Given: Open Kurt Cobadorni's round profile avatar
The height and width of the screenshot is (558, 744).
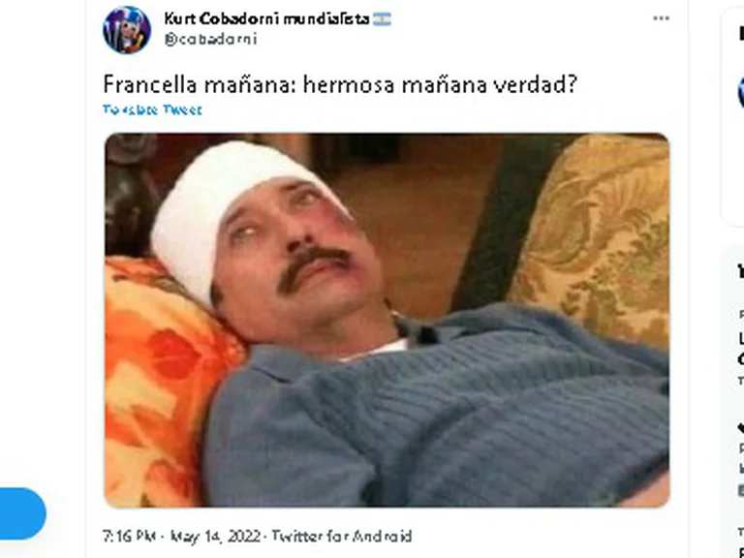Looking at the screenshot, I should click(x=127, y=29).
